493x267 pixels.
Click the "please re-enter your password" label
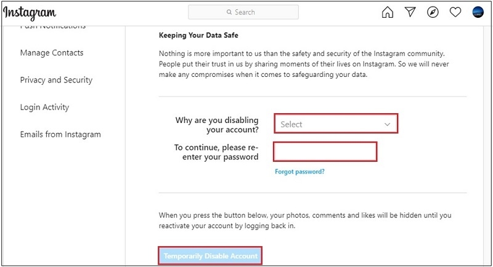[x=217, y=152]
